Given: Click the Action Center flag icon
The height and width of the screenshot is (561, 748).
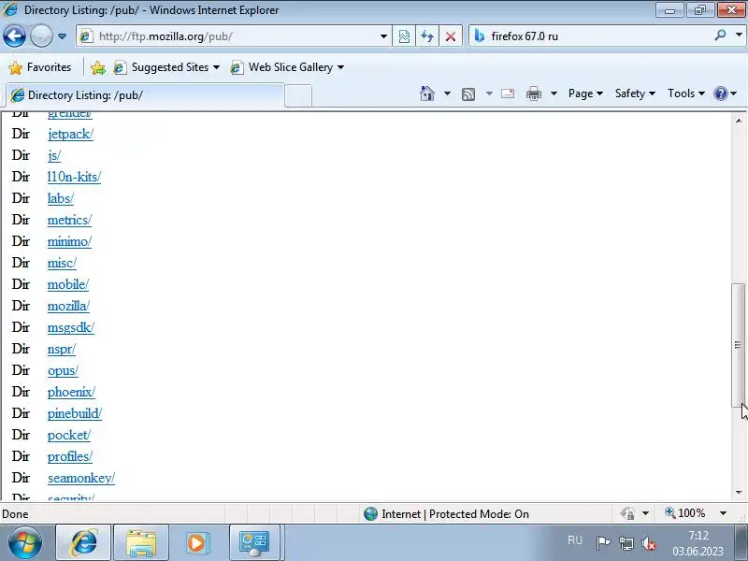Looking at the screenshot, I should tap(603, 543).
